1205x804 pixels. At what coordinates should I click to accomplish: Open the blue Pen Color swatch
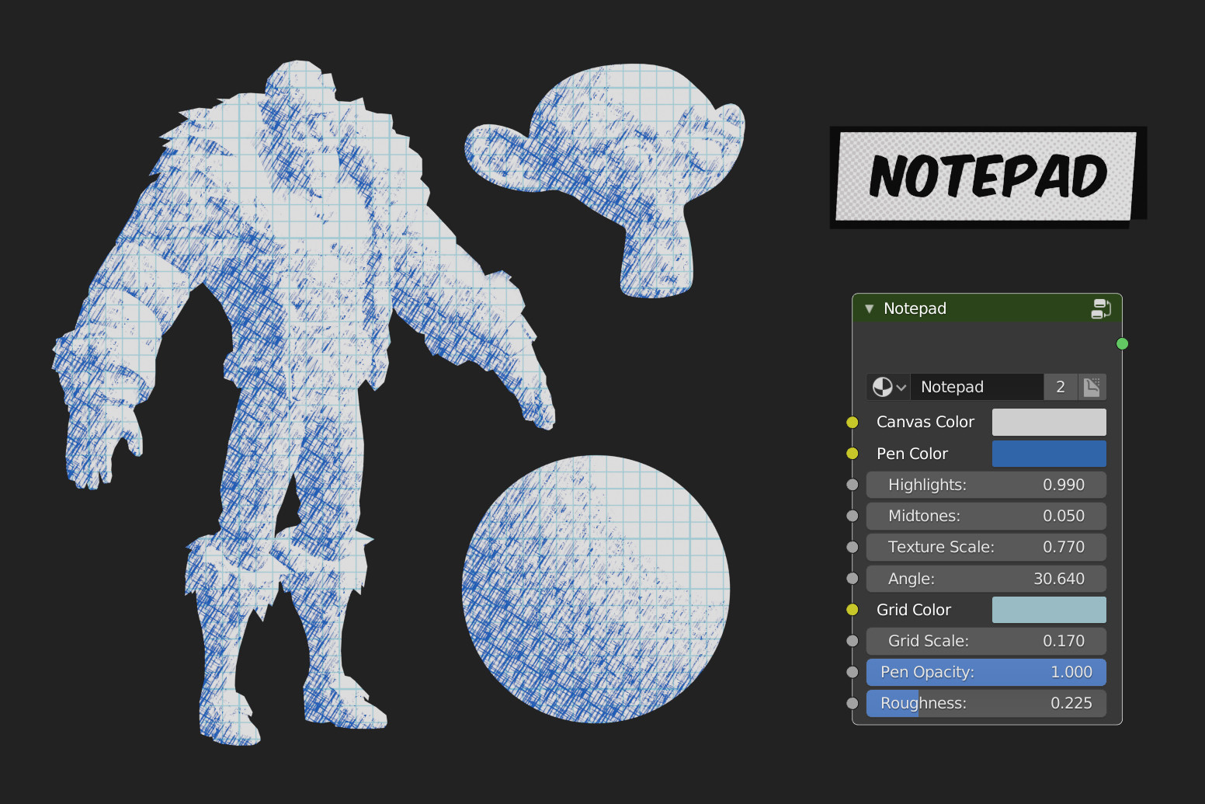click(x=1049, y=454)
